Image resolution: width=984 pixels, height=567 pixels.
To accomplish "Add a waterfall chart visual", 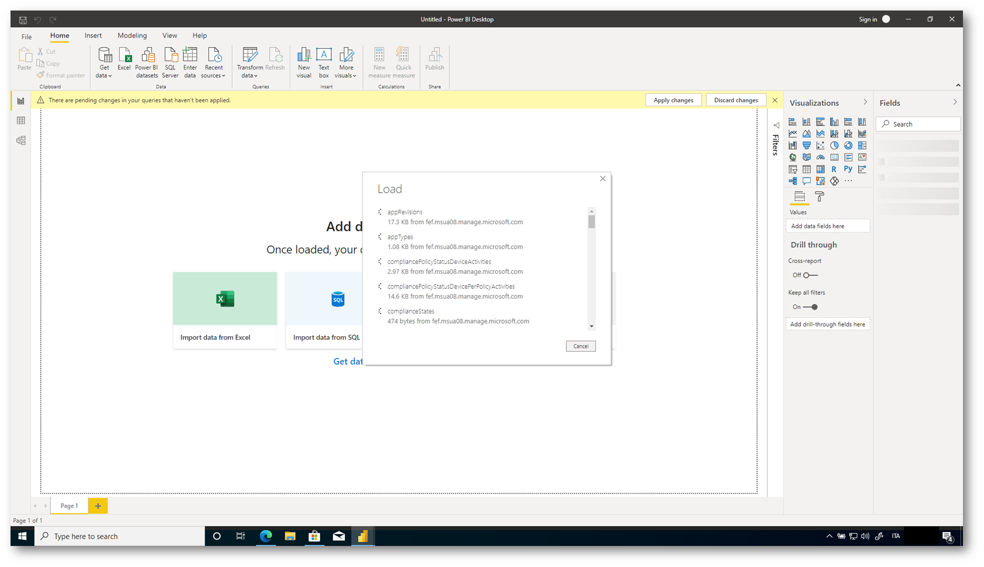I will pos(793,145).
